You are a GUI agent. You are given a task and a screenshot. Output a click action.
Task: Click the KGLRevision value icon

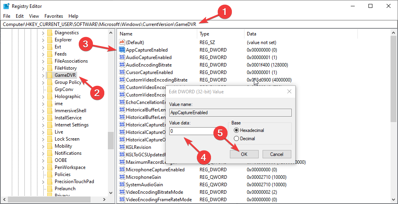click(x=122, y=147)
